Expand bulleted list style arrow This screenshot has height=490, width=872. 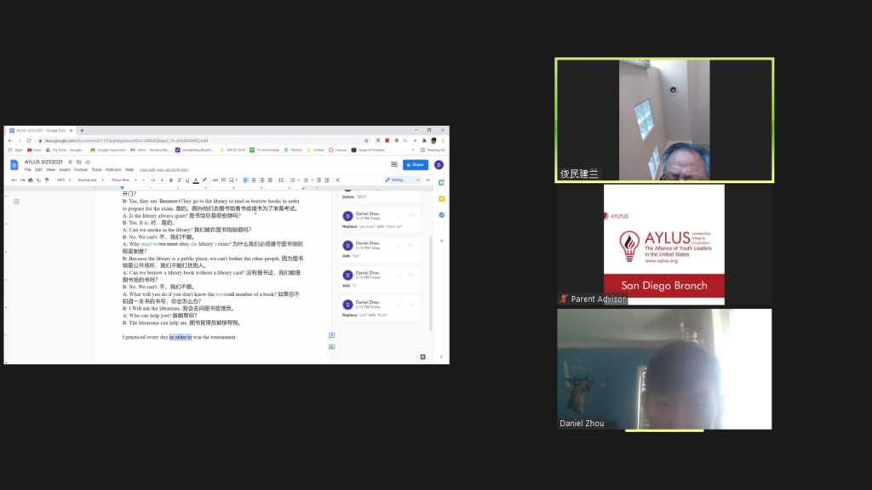point(312,180)
